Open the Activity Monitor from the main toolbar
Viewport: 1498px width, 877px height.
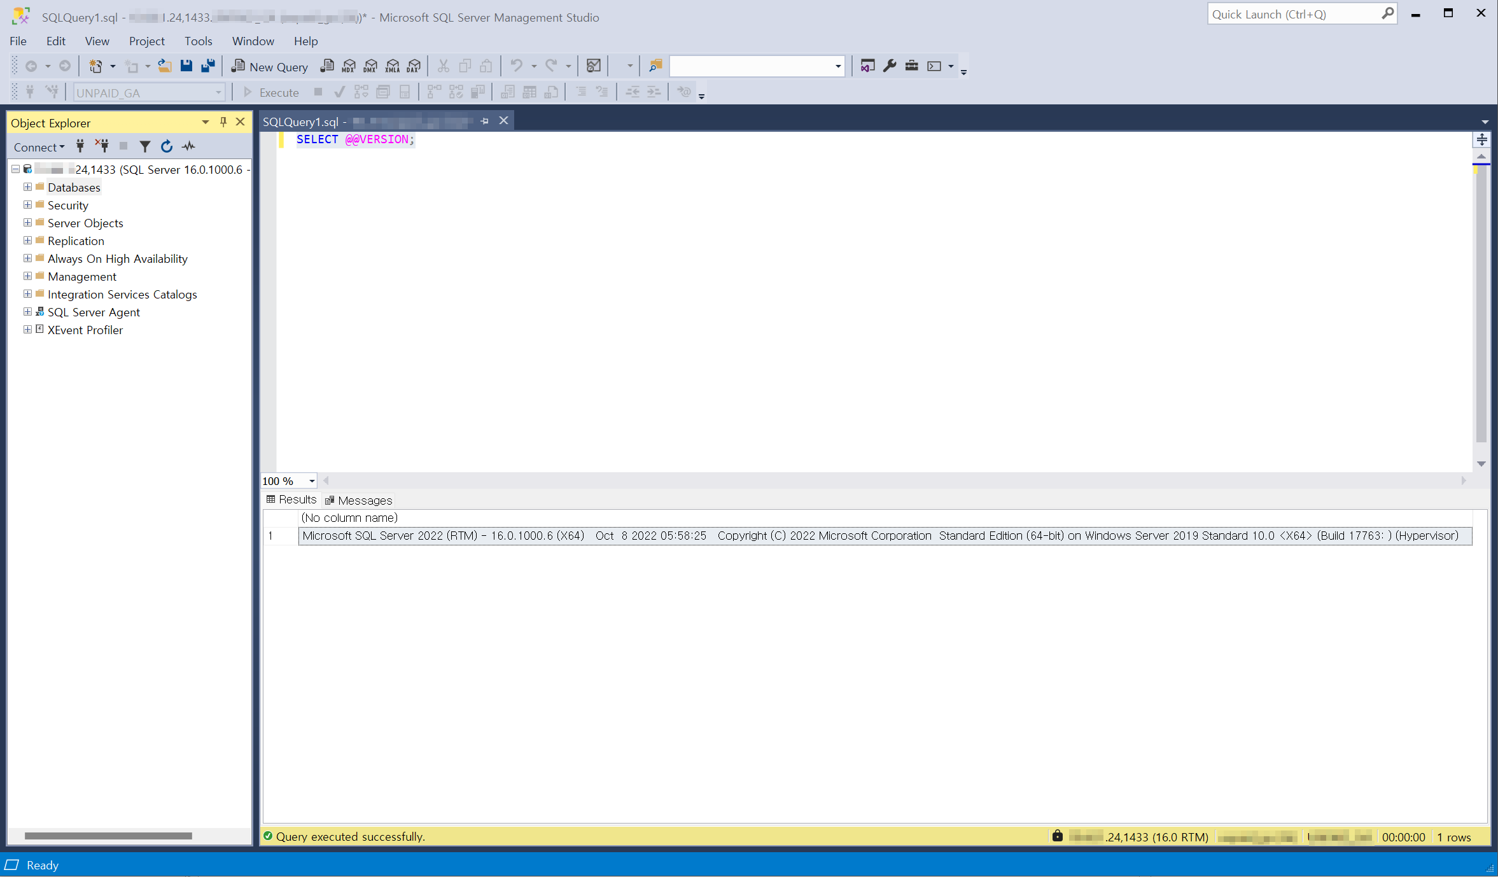click(594, 66)
